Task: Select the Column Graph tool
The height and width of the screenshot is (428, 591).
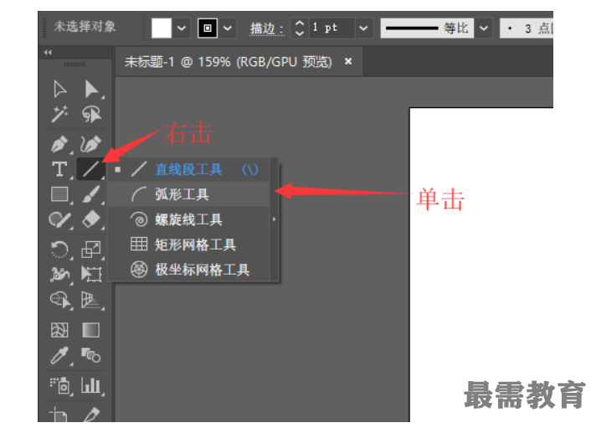Action: [x=91, y=385]
